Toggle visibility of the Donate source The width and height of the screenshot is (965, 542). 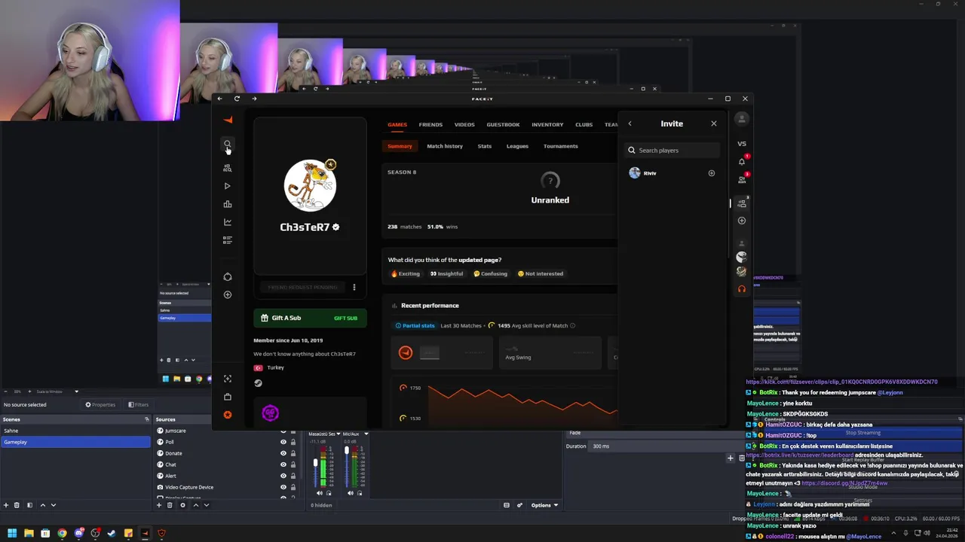[283, 453]
